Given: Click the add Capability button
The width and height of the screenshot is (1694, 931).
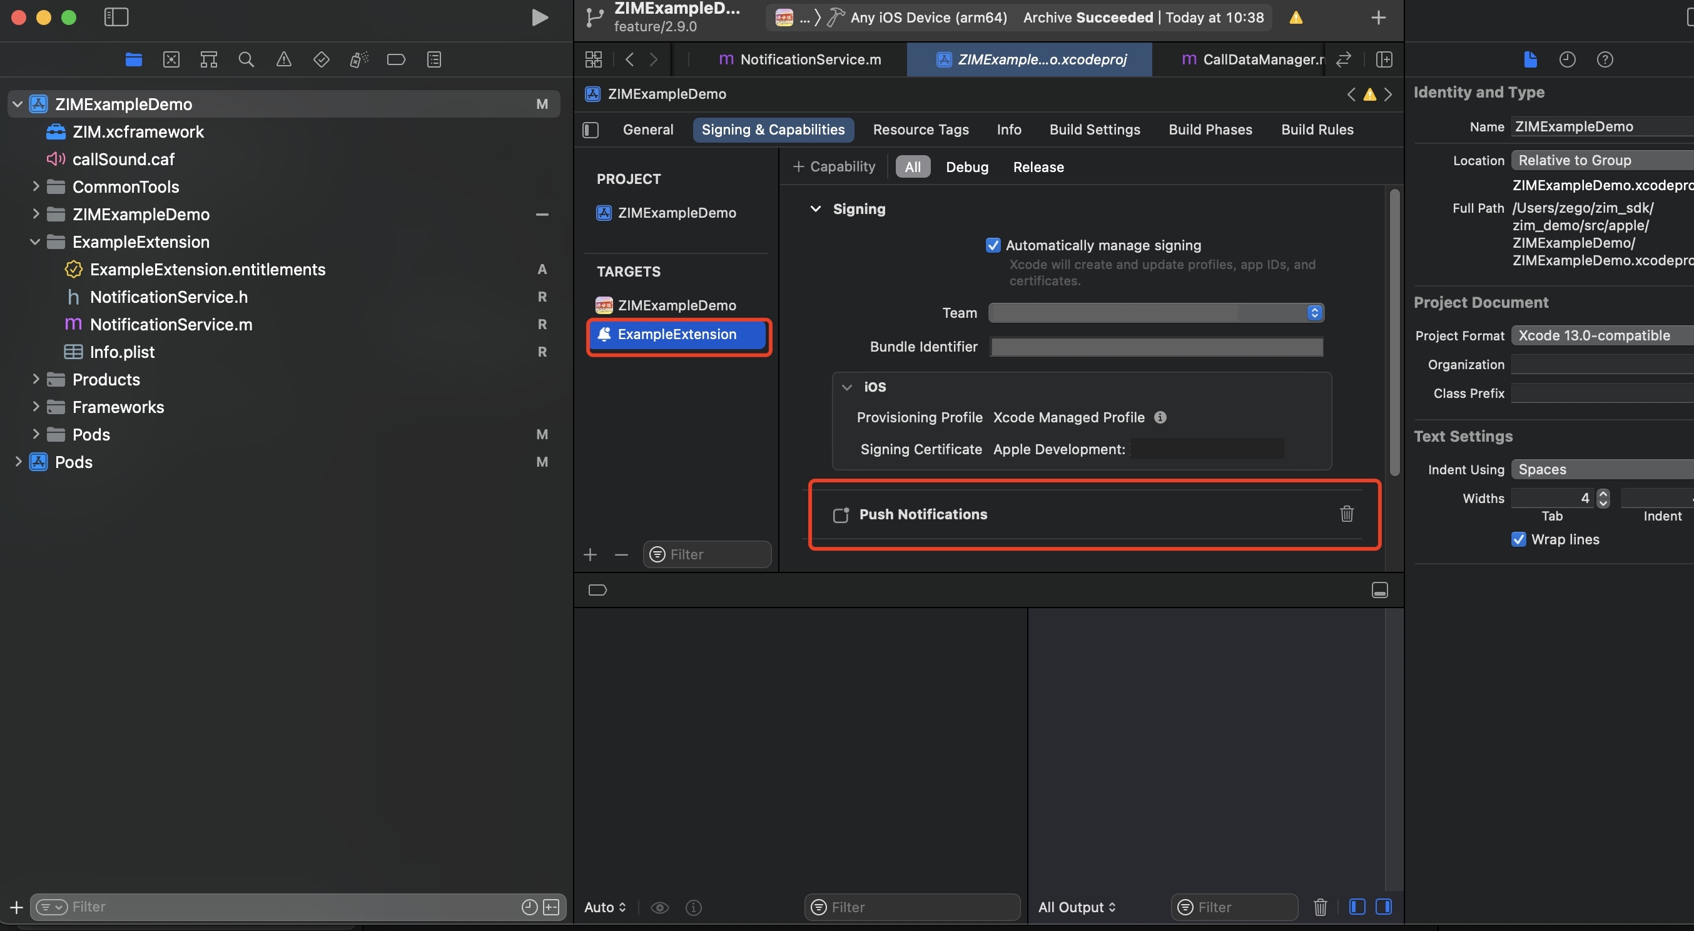Looking at the screenshot, I should coord(834,167).
